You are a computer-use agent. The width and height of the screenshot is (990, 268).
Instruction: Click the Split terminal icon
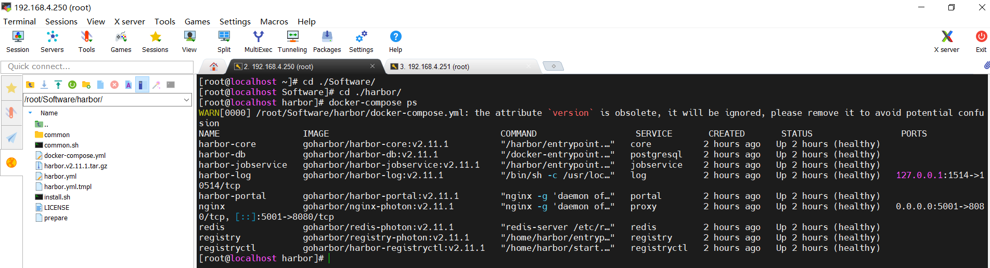point(224,42)
